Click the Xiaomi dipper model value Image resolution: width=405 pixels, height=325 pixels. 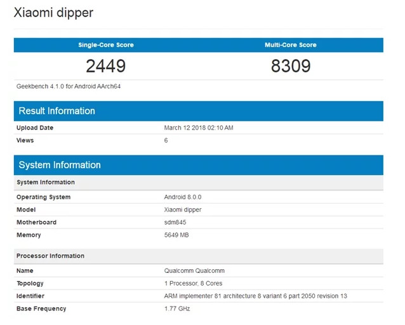pyautogui.click(x=184, y=209)
